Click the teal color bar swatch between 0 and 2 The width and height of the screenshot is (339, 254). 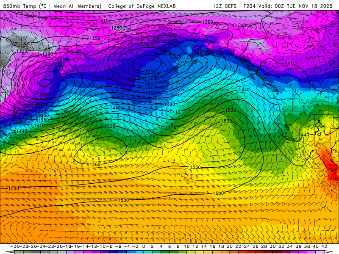coord(148,252)
